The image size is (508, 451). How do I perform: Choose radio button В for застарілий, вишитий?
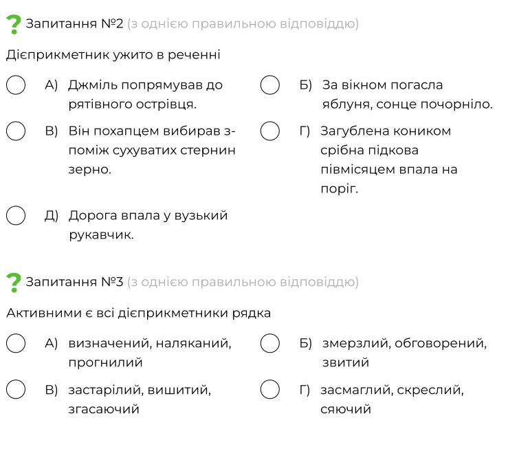16,389
